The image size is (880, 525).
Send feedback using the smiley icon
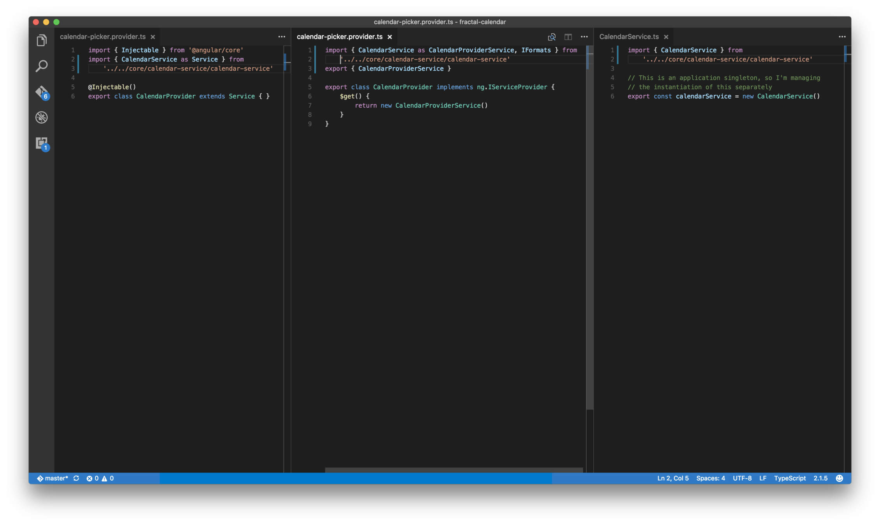(840, 478)
